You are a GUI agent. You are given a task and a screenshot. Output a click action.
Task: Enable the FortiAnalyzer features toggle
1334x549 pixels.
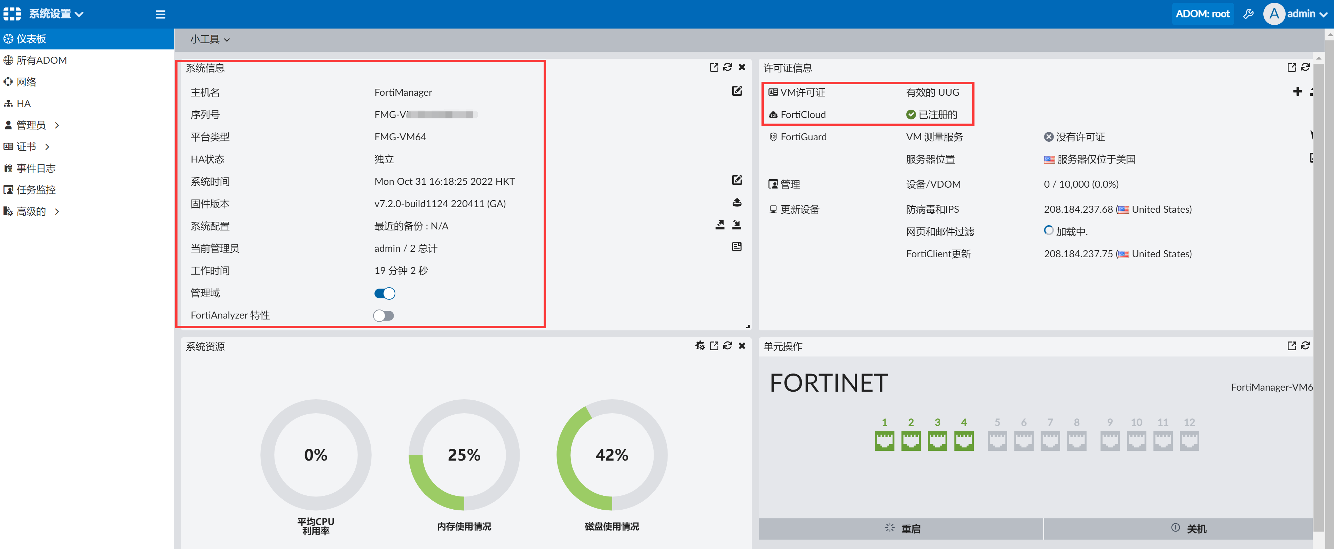point(384,316)
